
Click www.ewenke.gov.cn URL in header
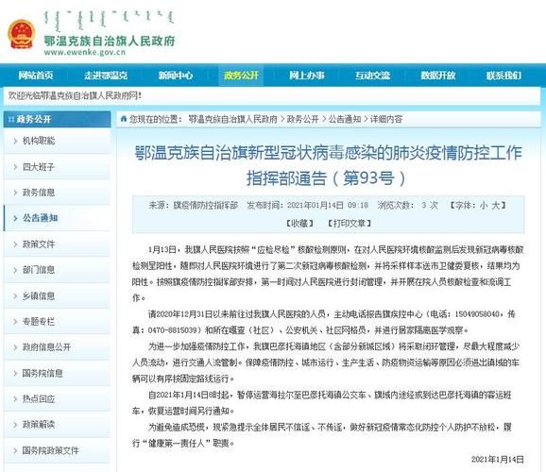(85, 53)
